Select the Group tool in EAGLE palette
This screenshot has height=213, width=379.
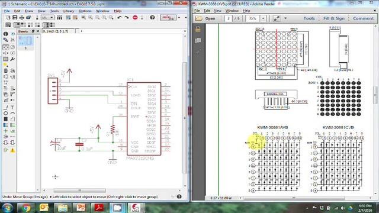click(x=6, y=59)
